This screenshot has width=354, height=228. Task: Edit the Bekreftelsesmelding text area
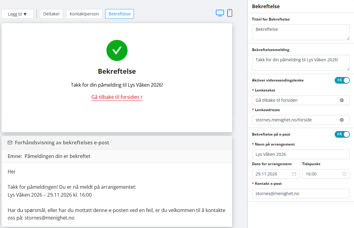tap(301, 63)
